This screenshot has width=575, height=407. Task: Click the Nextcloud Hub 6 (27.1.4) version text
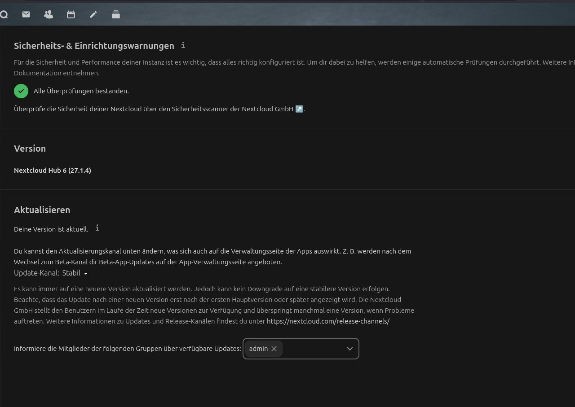(53, 171)
